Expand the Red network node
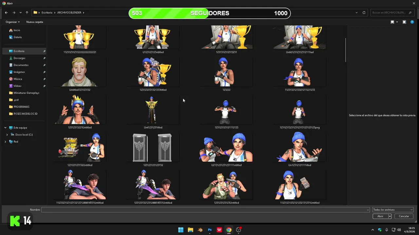 tap(5, 142)
